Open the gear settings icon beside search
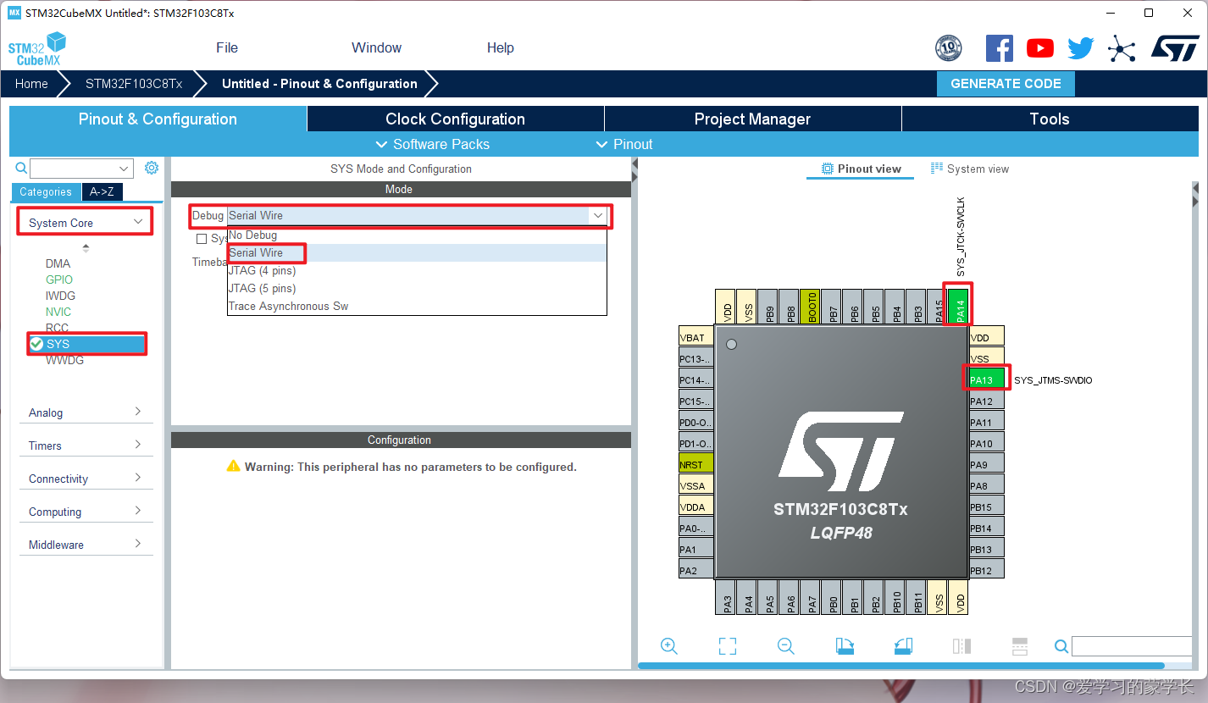1208x703 pixels. point(152,168)
